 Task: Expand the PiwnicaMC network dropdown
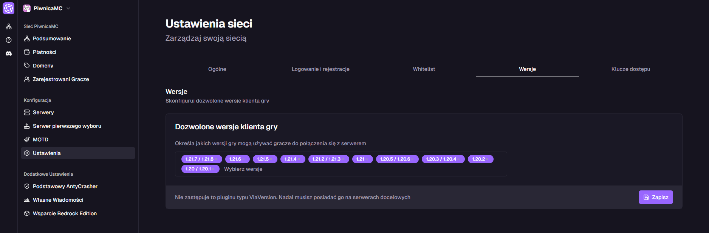click(68, 8)
